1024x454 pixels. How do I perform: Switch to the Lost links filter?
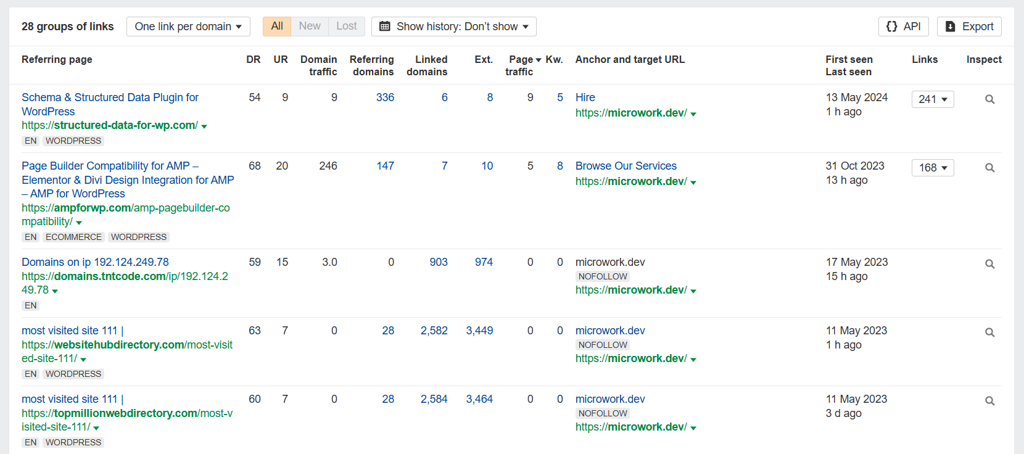click(x=346, y=26)
